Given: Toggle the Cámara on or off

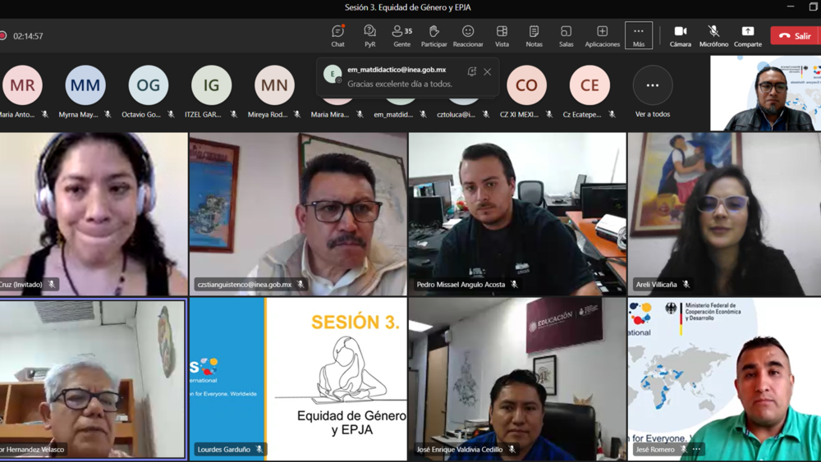Looking at the screenshot, I should click(680, 35).
